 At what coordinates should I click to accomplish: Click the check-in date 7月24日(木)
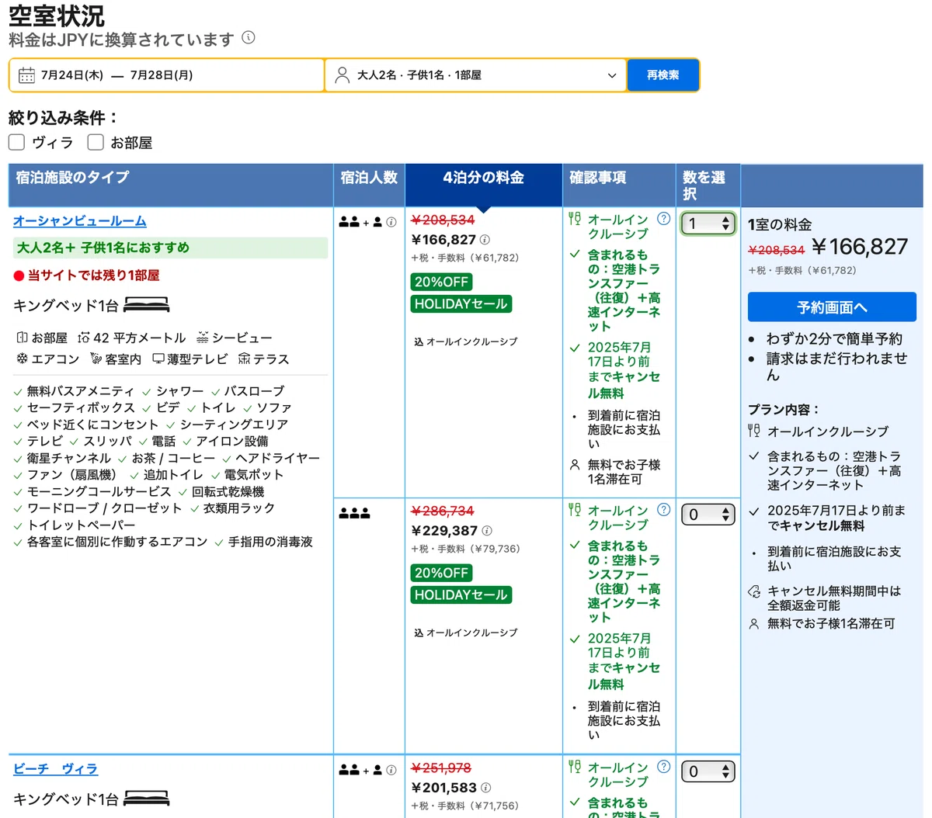coord(72,75)
